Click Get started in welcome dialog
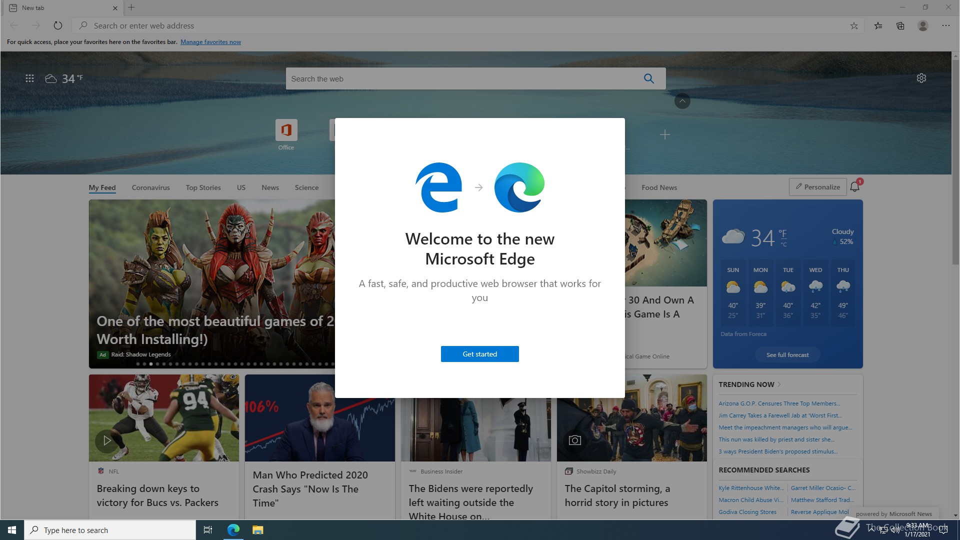Screen dimensions: 960x540 [479, 354]
